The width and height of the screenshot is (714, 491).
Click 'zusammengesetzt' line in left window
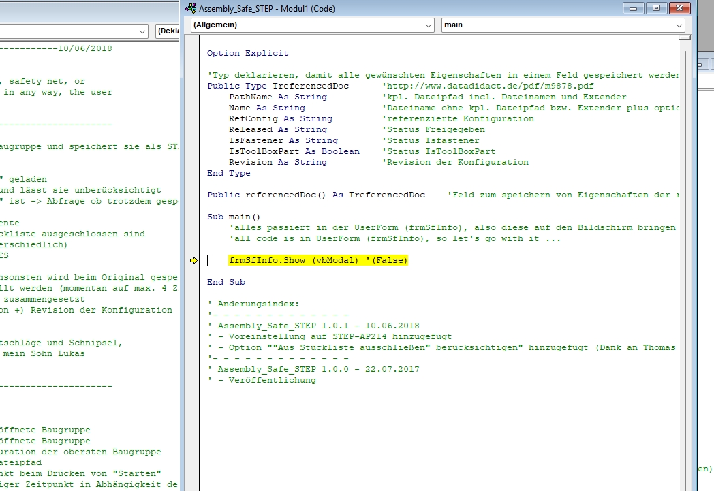coord(44,299)
